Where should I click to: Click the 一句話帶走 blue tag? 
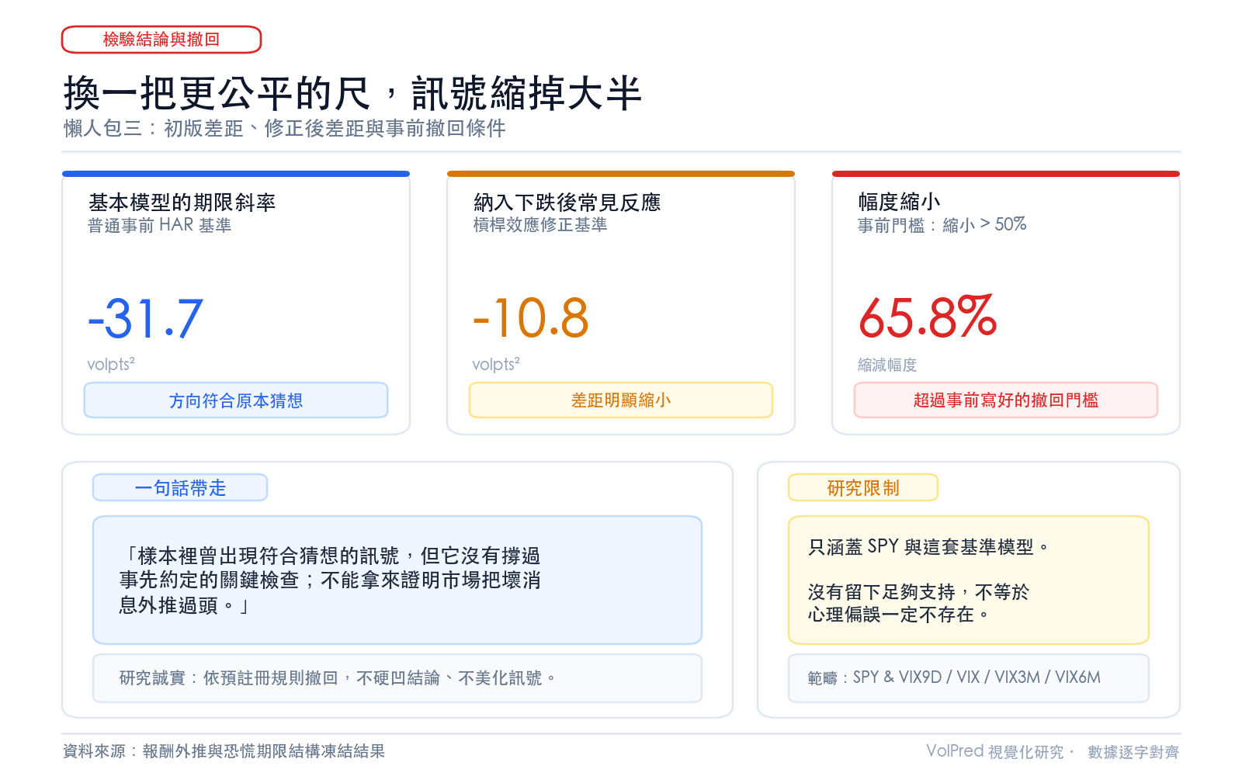pyautogui.click(x=180, y=488)
